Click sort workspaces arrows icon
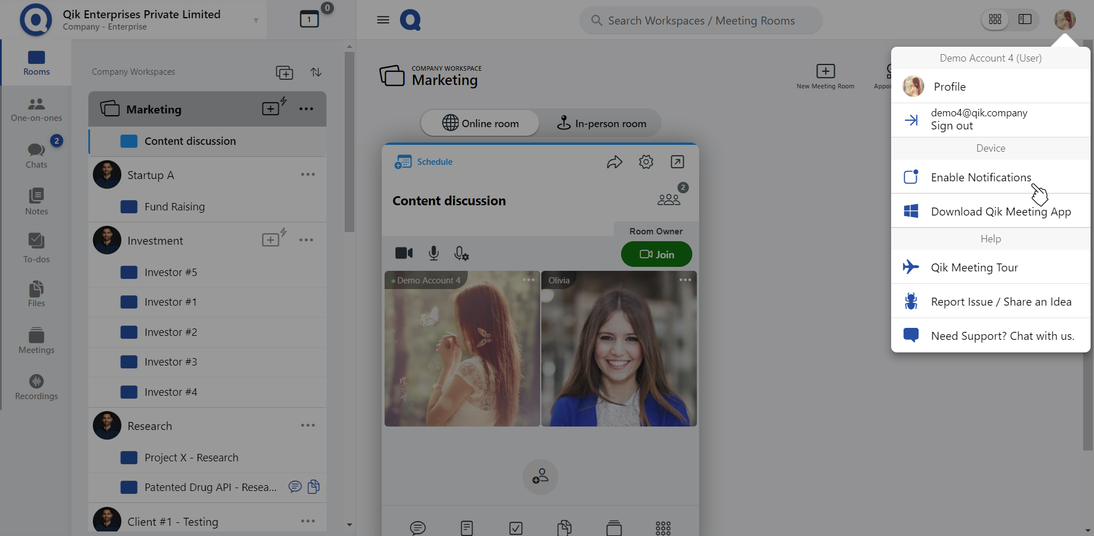This screenshot has width=1094, height=536. coord(316,72)
